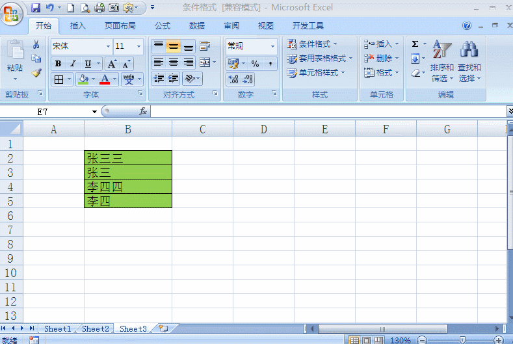The height and width of the screenshot is (344, 513).
Task: Click the red font color swatch button
Action: point(105,79)
